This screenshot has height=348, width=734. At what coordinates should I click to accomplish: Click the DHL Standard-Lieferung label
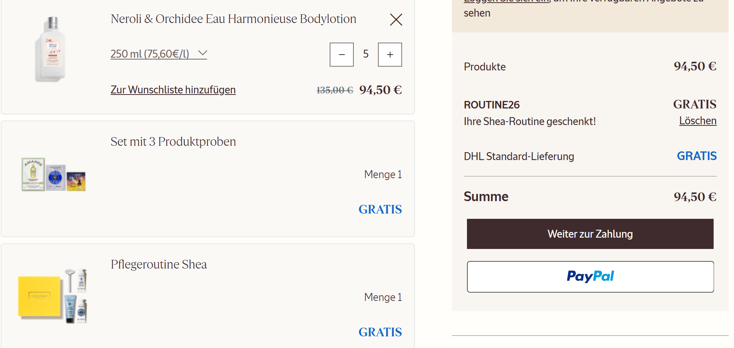click(519, 156)
